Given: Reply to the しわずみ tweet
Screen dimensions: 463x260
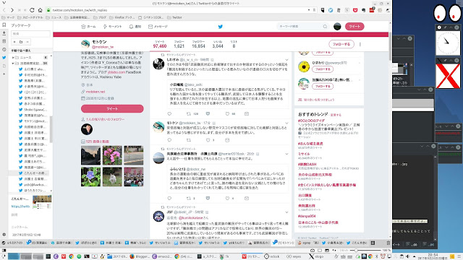Looking at the screenshot, I should click(169, 114).
